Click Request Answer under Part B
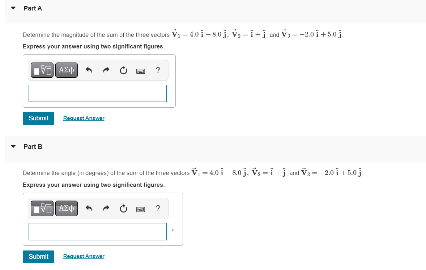The height and width of the screenshot is (270, 426). 84,256
